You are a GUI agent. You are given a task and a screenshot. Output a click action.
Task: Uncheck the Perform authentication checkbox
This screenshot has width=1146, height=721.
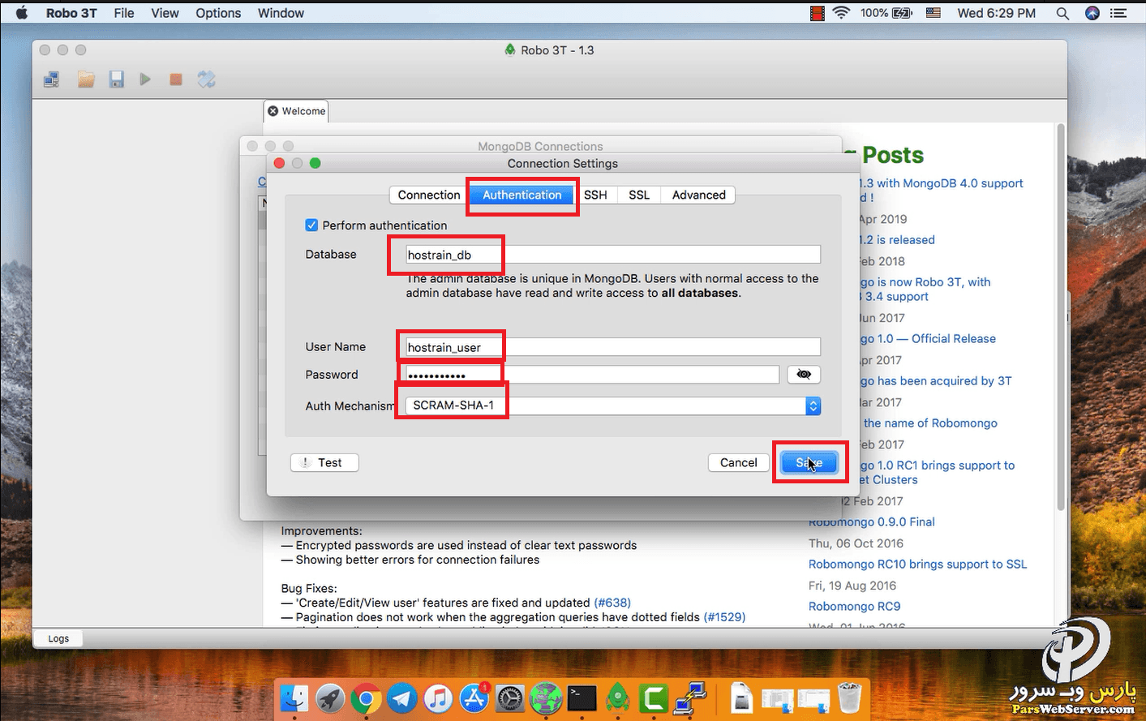(x=311, y=225)
